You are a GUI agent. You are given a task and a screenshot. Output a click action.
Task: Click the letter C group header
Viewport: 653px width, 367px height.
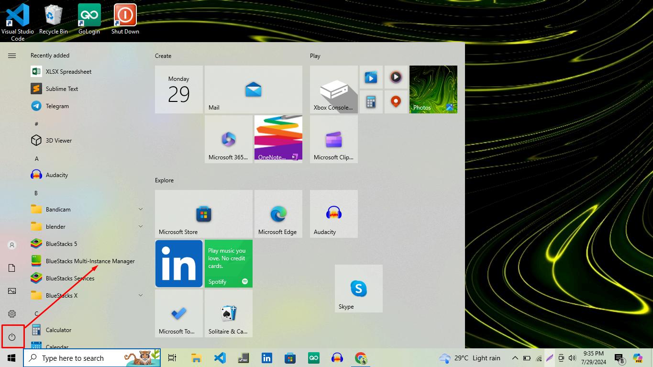click(x=36, y=314)
